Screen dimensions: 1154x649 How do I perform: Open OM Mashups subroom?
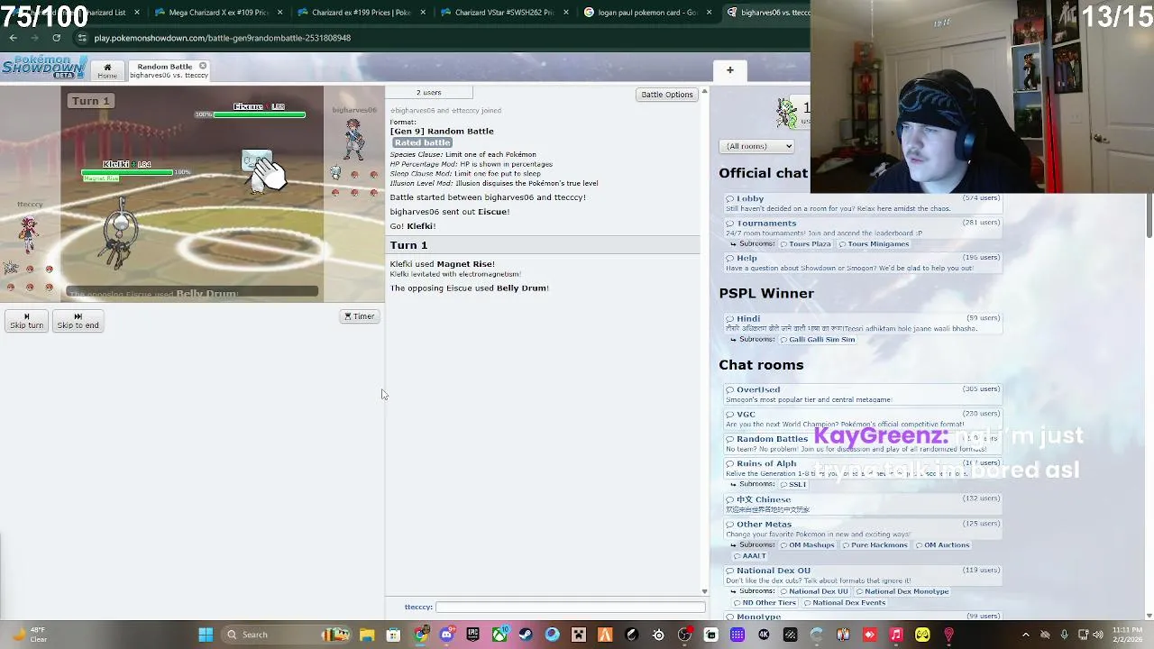tap(807, 545)
